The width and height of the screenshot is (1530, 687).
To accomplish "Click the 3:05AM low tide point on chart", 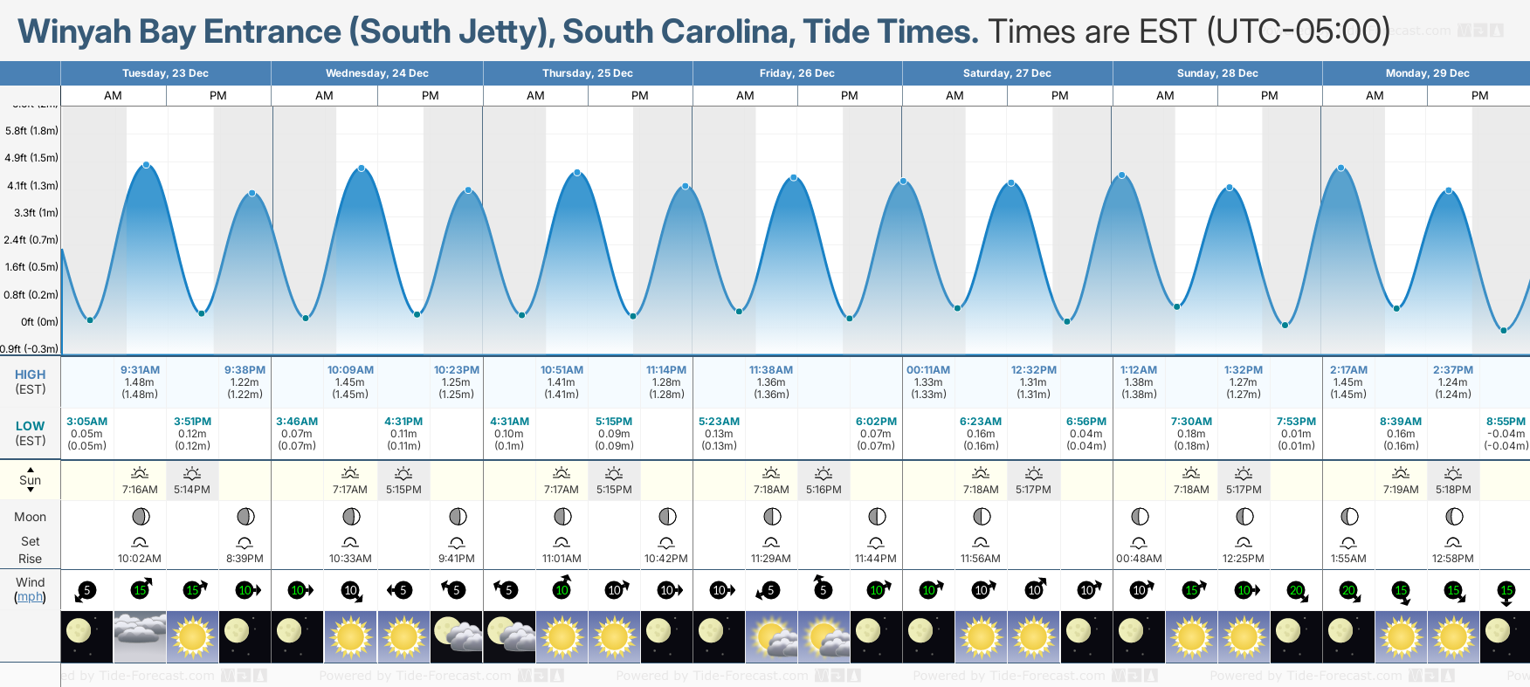I will 90,320.
